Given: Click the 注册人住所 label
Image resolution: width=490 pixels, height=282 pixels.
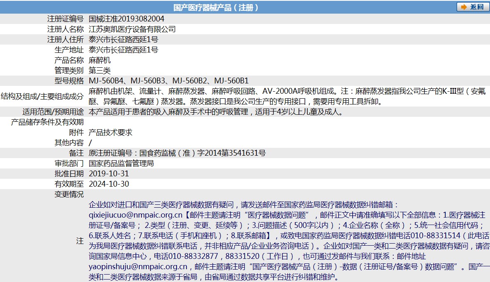Looking at the screenshot, I should tap(65, 39).
